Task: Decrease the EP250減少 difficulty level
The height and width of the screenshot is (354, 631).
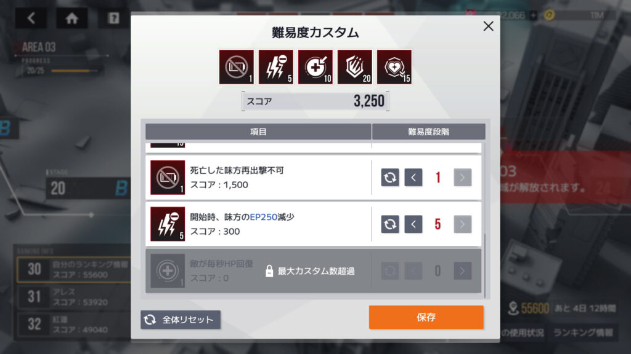Action: 413,224
